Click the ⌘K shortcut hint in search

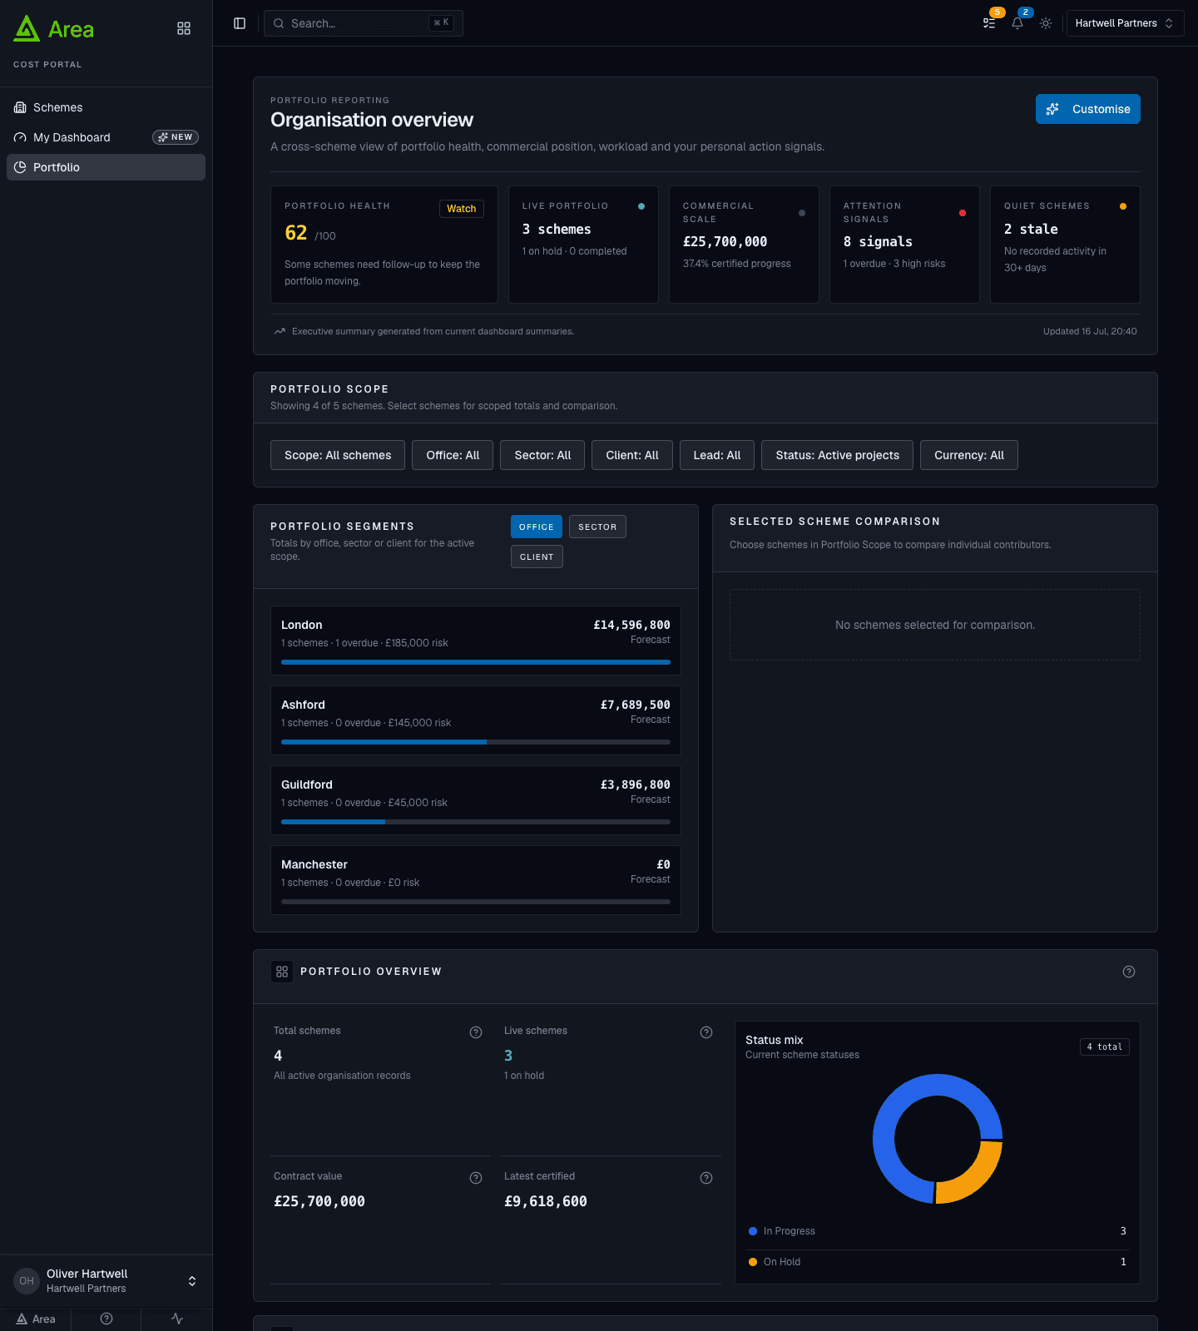point(441,23)
